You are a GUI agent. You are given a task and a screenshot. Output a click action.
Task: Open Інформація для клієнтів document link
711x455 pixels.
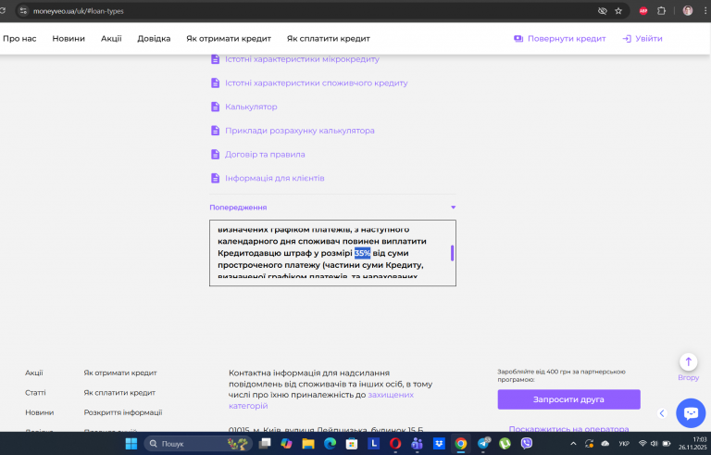pos(274,178)
